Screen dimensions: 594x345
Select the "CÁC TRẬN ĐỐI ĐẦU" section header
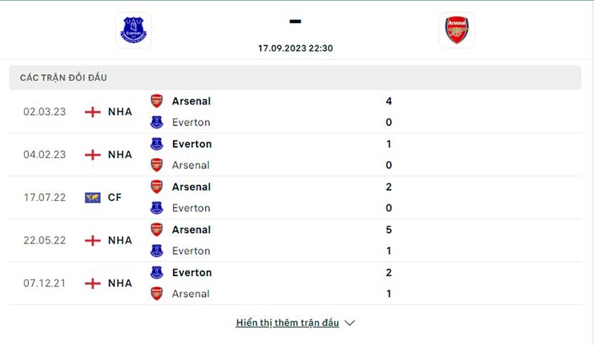click(69, 78)
